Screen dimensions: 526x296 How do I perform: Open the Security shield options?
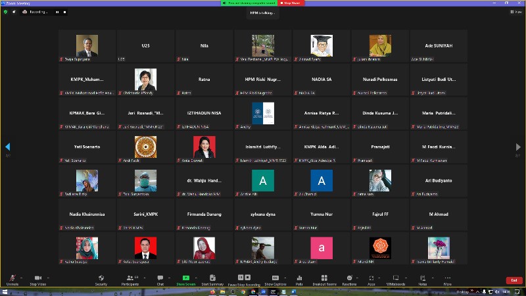[101, 278]
